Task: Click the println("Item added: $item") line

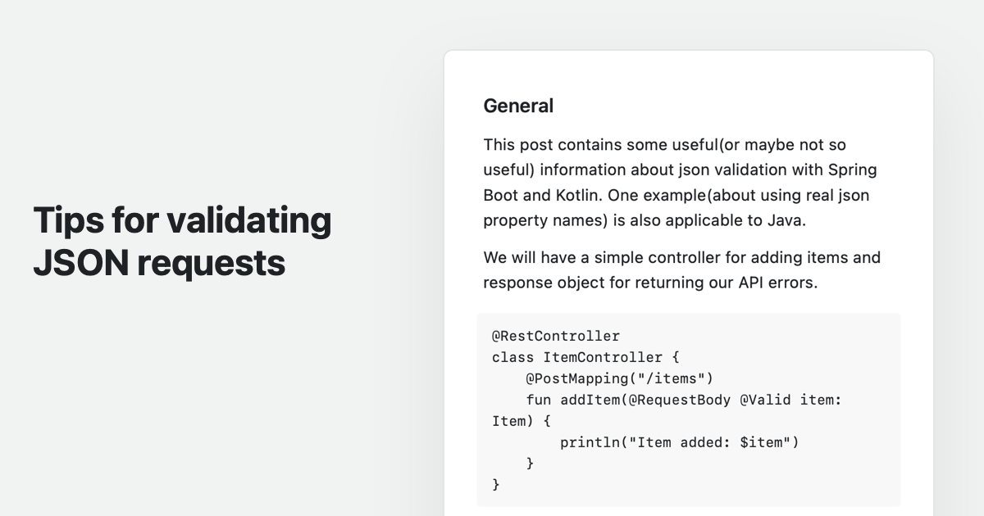Action: pos(679,442)
